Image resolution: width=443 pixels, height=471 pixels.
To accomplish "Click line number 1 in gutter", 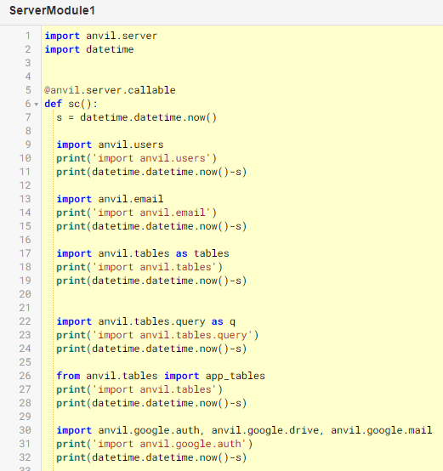I will coord(28,36).
